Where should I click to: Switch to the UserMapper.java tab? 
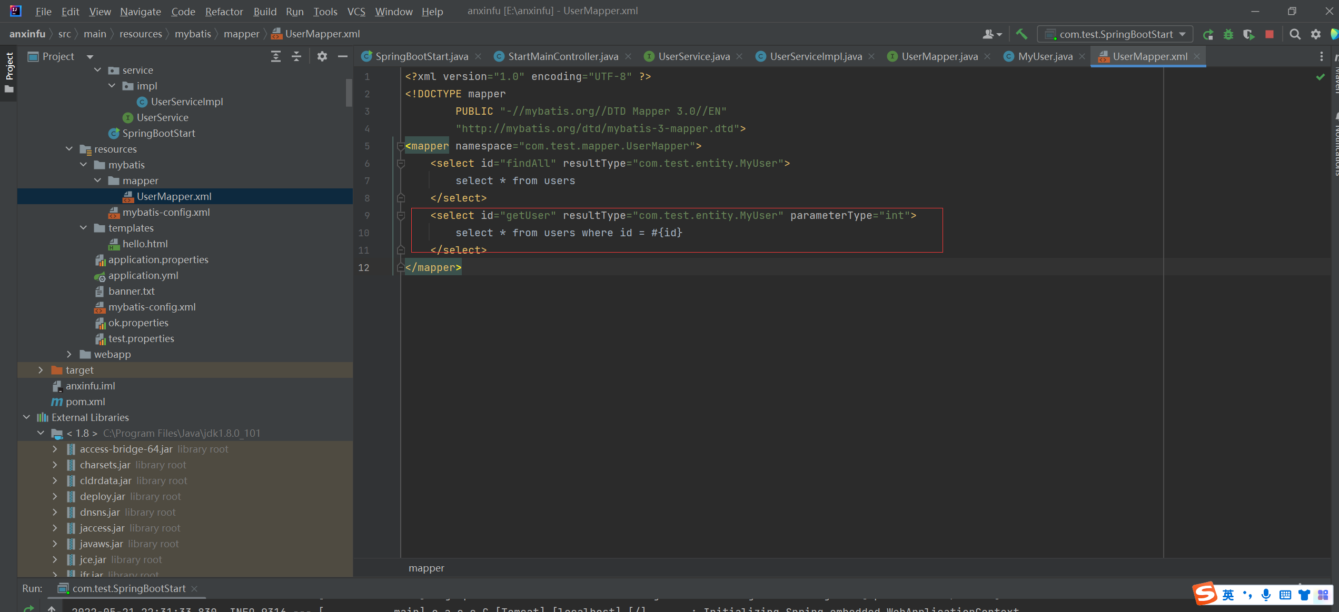tap(939, 56)
